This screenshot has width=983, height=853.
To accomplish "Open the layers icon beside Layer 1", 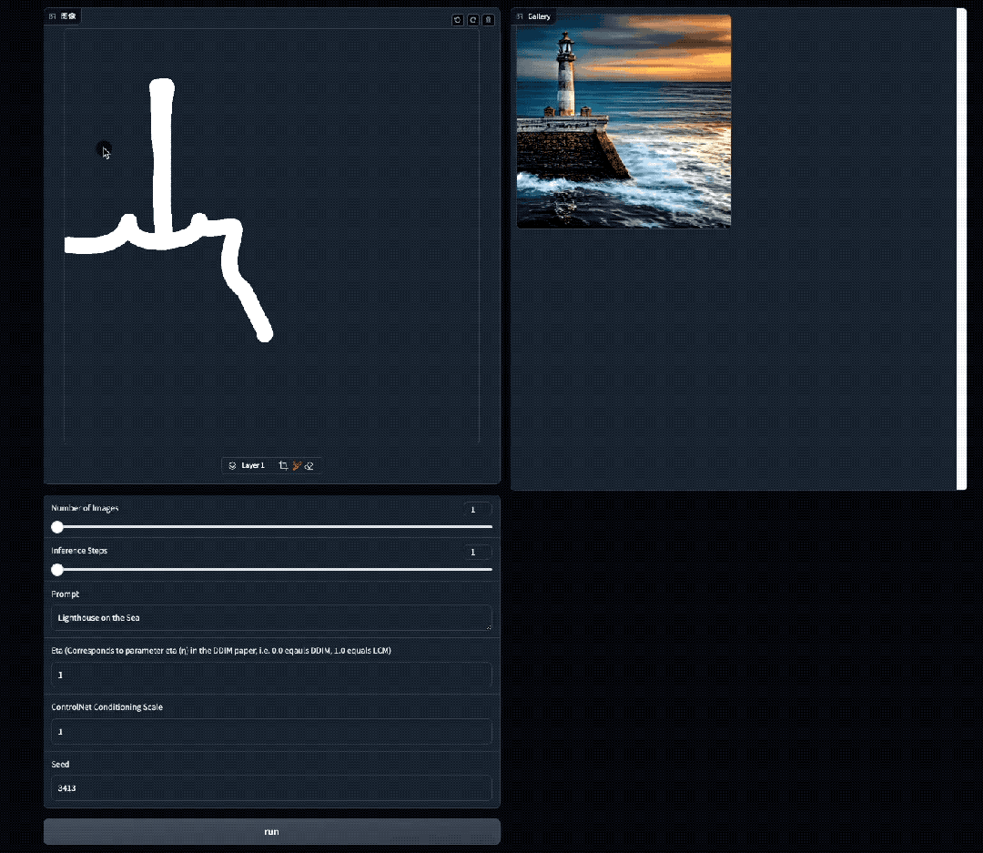I will [x=233, y=465].
